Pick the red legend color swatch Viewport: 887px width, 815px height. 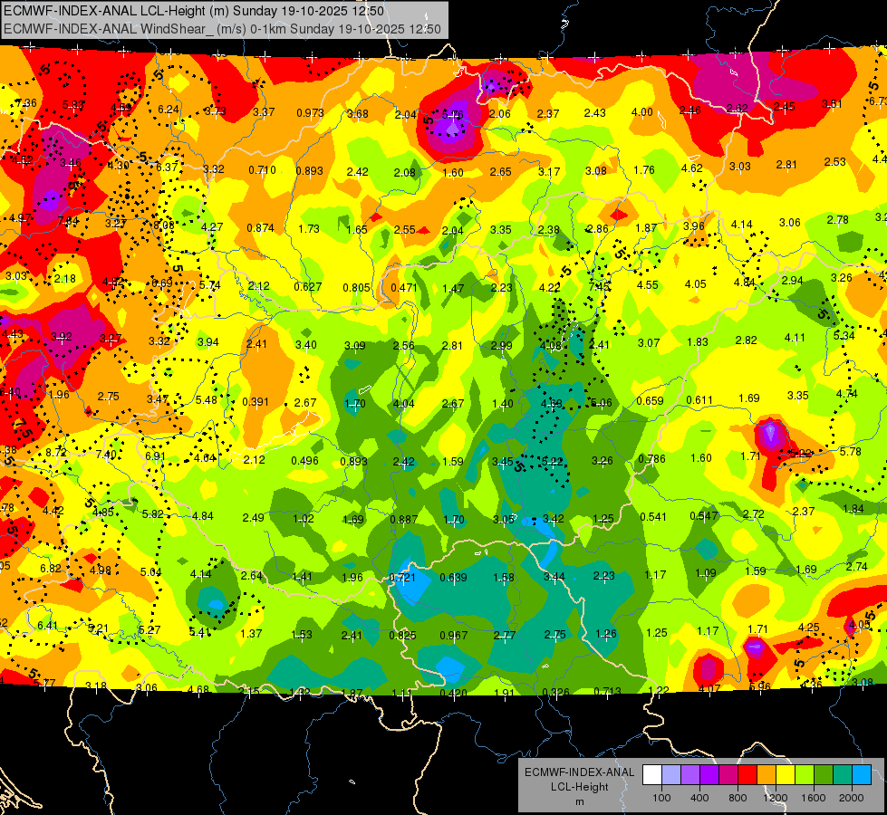pyautogui.click(x=747, y=774)
